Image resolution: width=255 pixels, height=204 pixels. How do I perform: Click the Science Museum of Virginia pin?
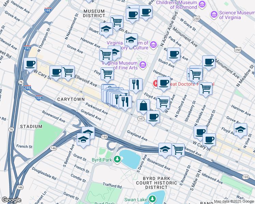(x=214, y=15)
